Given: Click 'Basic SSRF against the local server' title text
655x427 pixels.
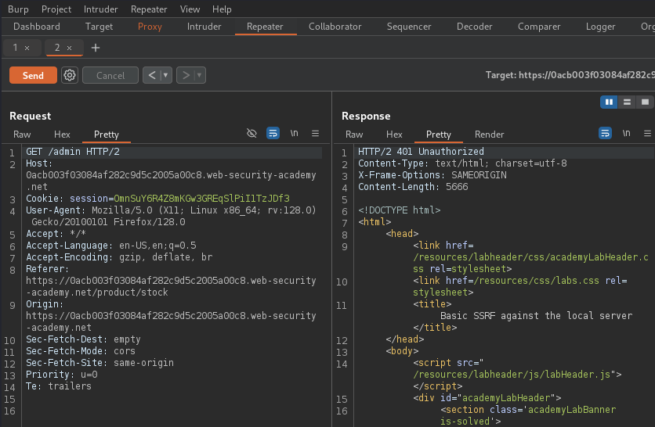Looking at the screenshot, I should (537, 316).
